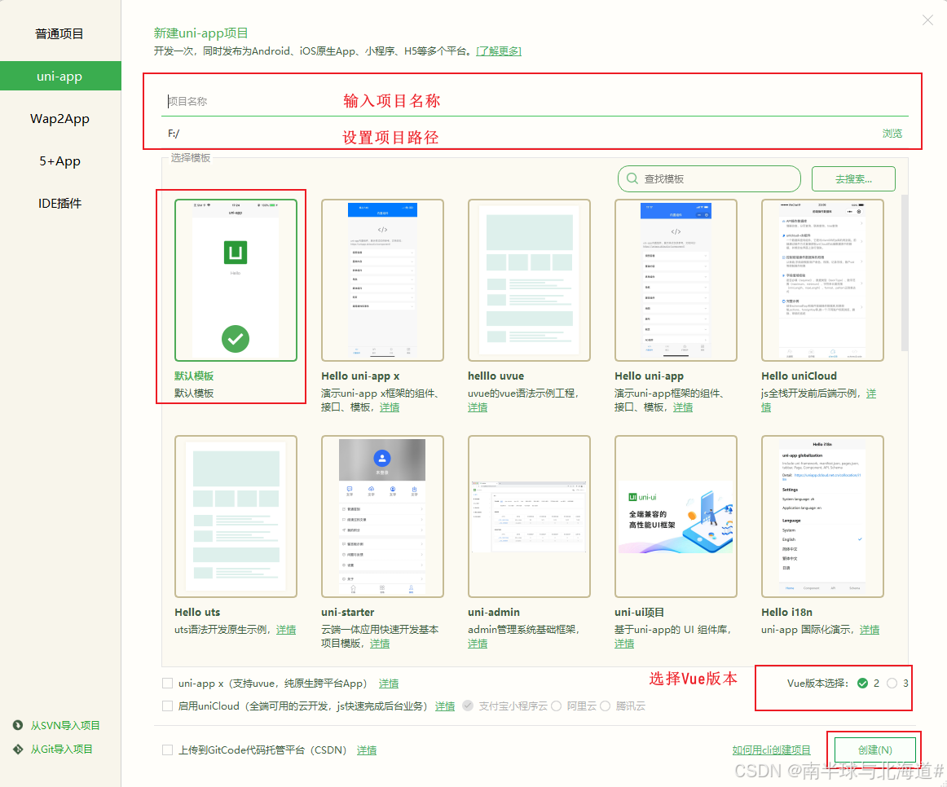
Task: Select the Hello uniCloud template
Action: (x=822, y=280)
